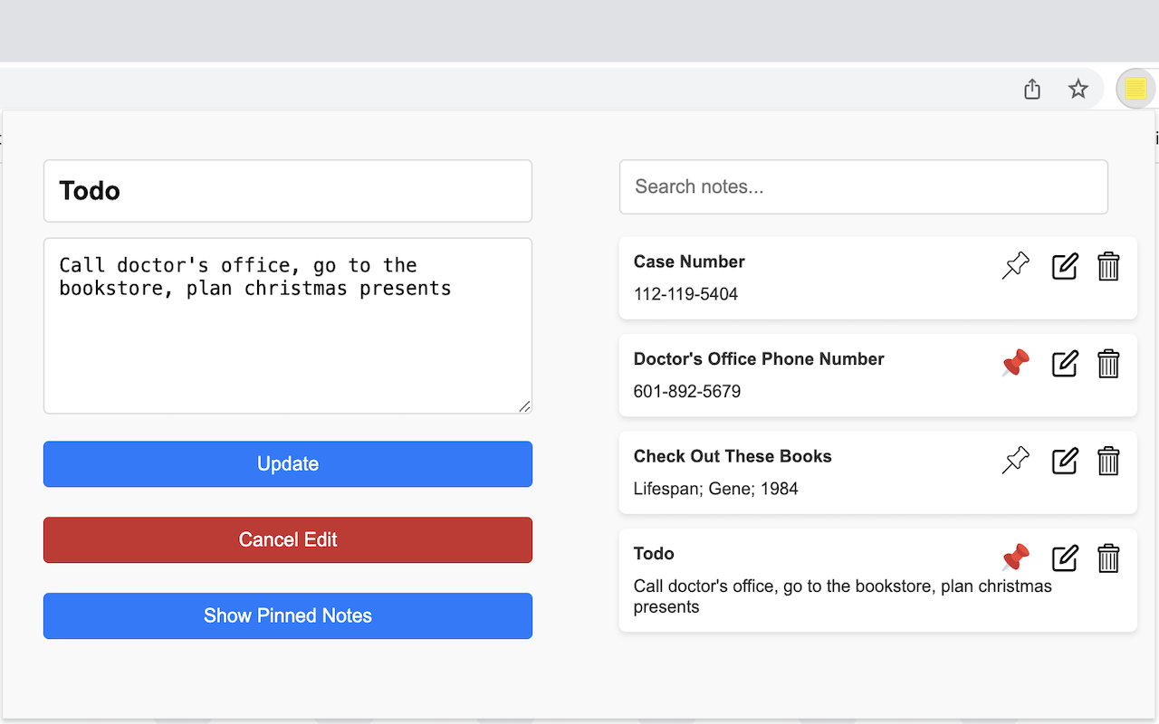Click the text Lifespan; Gene; 1984
Viewport: 1159px width, 724px height.
point(716,489)
